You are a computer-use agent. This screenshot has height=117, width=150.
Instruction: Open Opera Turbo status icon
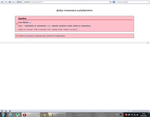10,111
